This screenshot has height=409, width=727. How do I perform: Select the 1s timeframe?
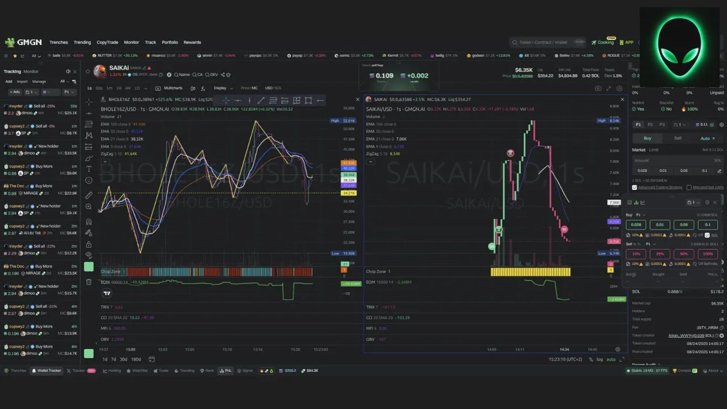click(90, 88)
